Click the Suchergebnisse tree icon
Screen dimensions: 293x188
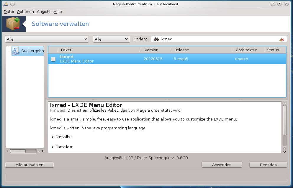(15, 51)
